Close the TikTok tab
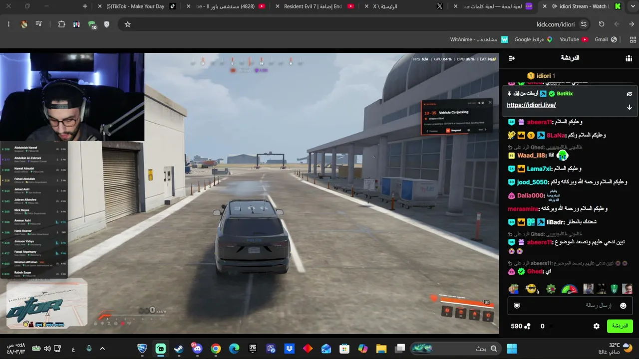This screenshot has width=639, height=359. tap(100, 6)
